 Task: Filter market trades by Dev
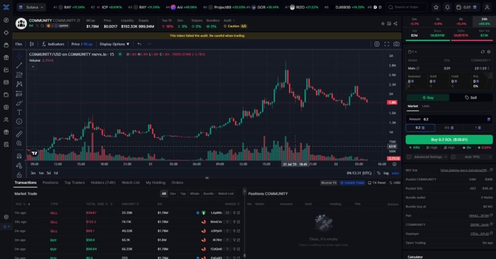point(173,193)
